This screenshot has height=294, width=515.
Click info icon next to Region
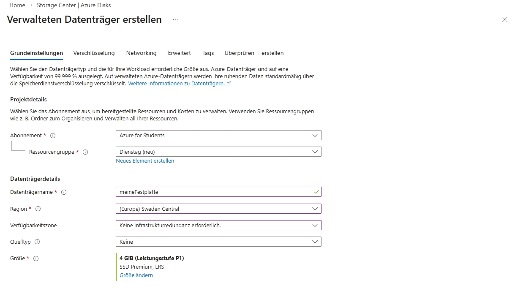click(x=38, y=209)
